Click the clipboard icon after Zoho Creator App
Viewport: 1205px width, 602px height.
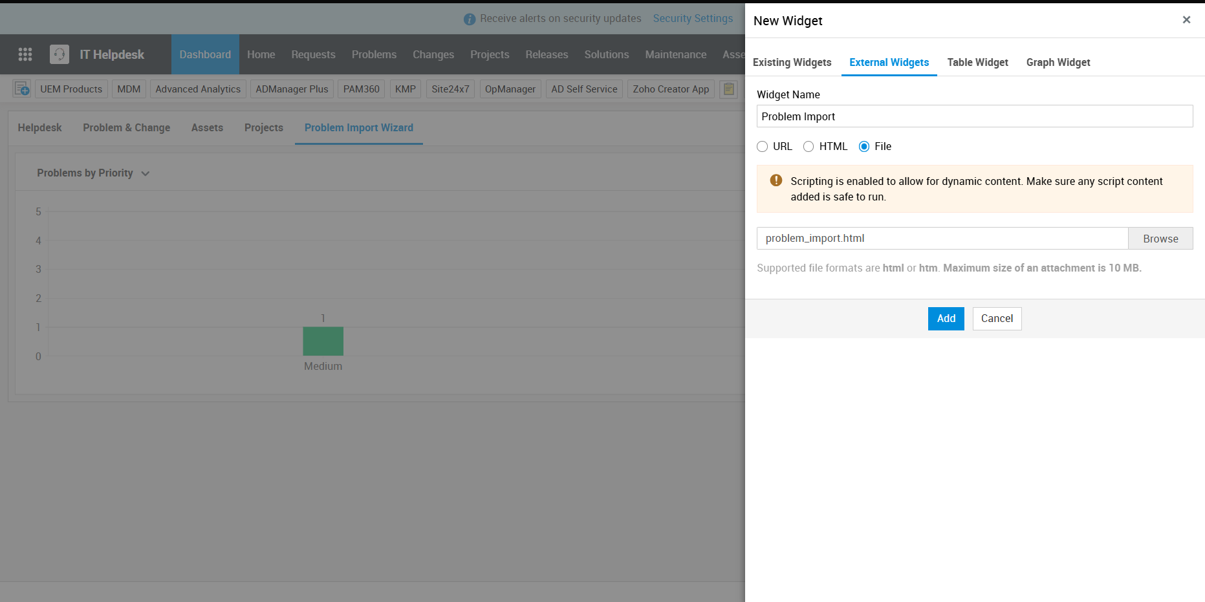tap(729, 89)
